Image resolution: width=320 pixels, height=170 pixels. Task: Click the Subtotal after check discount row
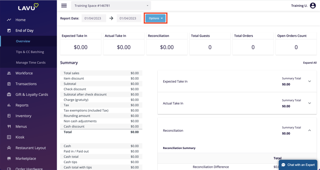(101, 95)
